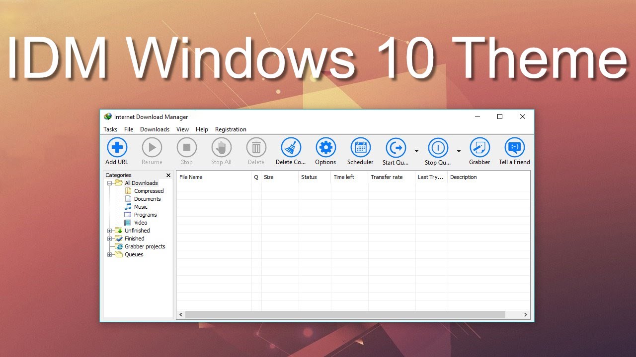Select the Compressed category icon
The width and height of the screenshot is (636, 357).
click(x=128, y=191)
